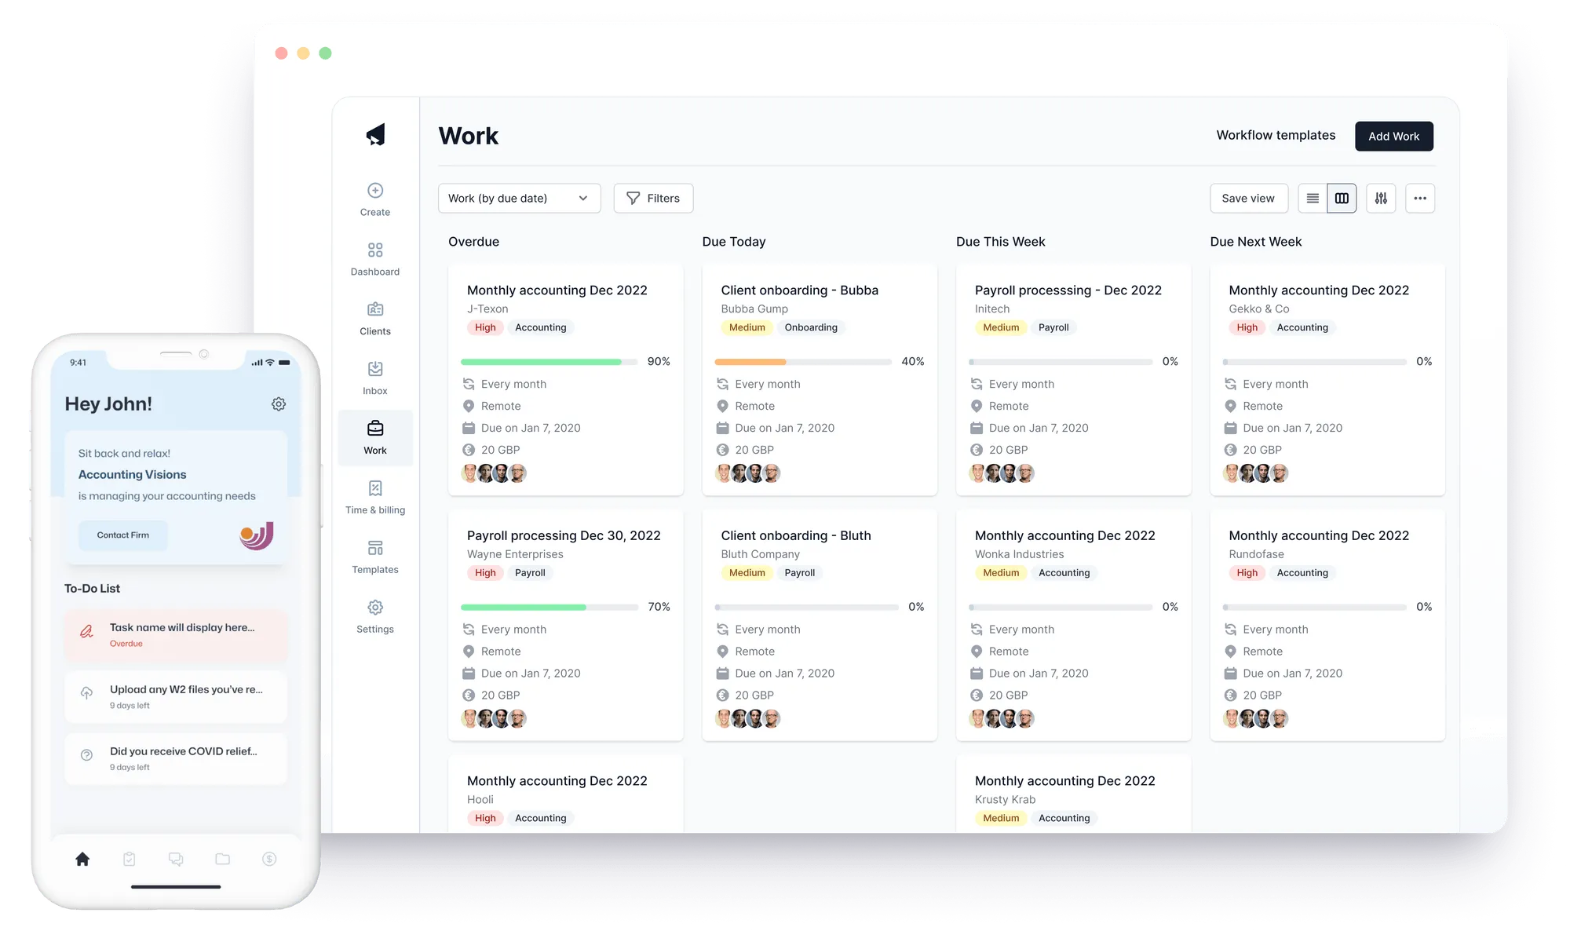Open Workflow templates
This screenshot has height=931, width=1570.
(x=1276, y=135)
